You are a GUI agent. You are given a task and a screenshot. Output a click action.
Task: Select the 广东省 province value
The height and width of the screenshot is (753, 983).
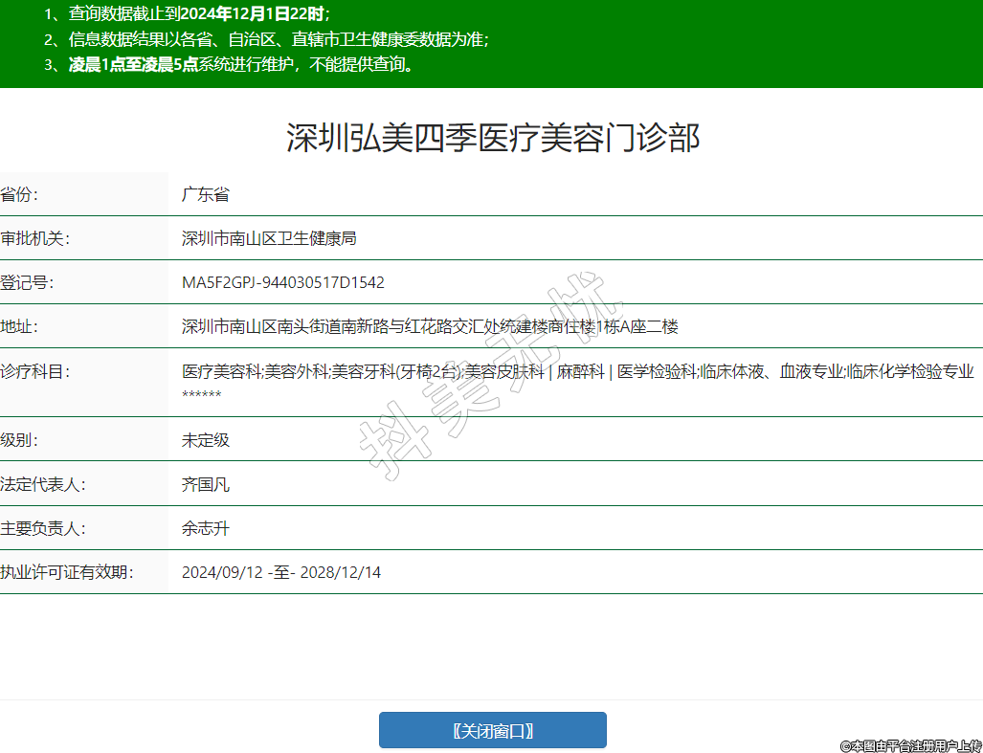tap(206, 195)
